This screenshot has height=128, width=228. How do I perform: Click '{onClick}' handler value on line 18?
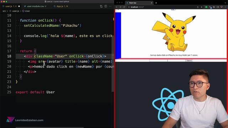coord(95,56)
